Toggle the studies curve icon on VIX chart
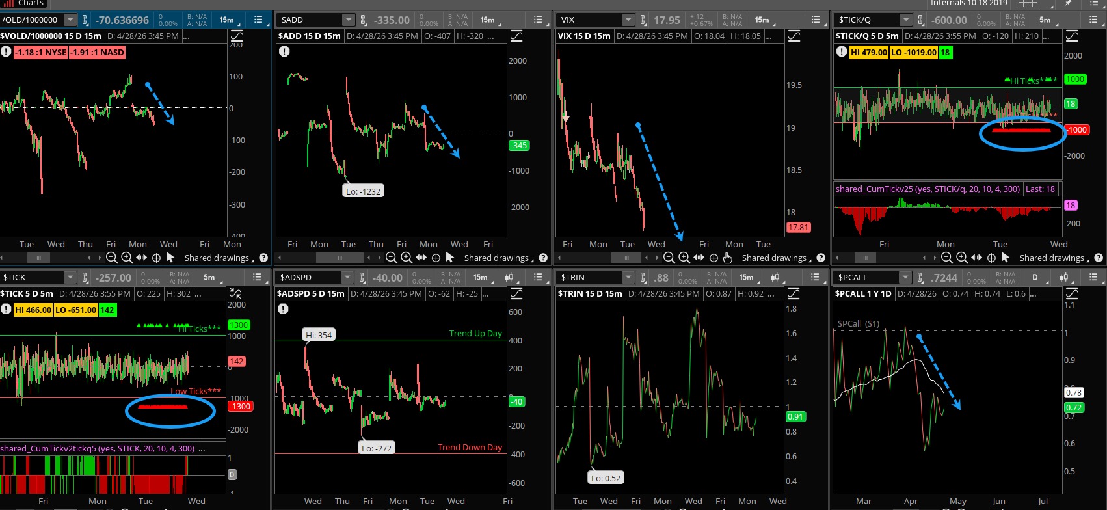Image resolution: width=1107 pixels, height=510 pixels. [794, 36]
